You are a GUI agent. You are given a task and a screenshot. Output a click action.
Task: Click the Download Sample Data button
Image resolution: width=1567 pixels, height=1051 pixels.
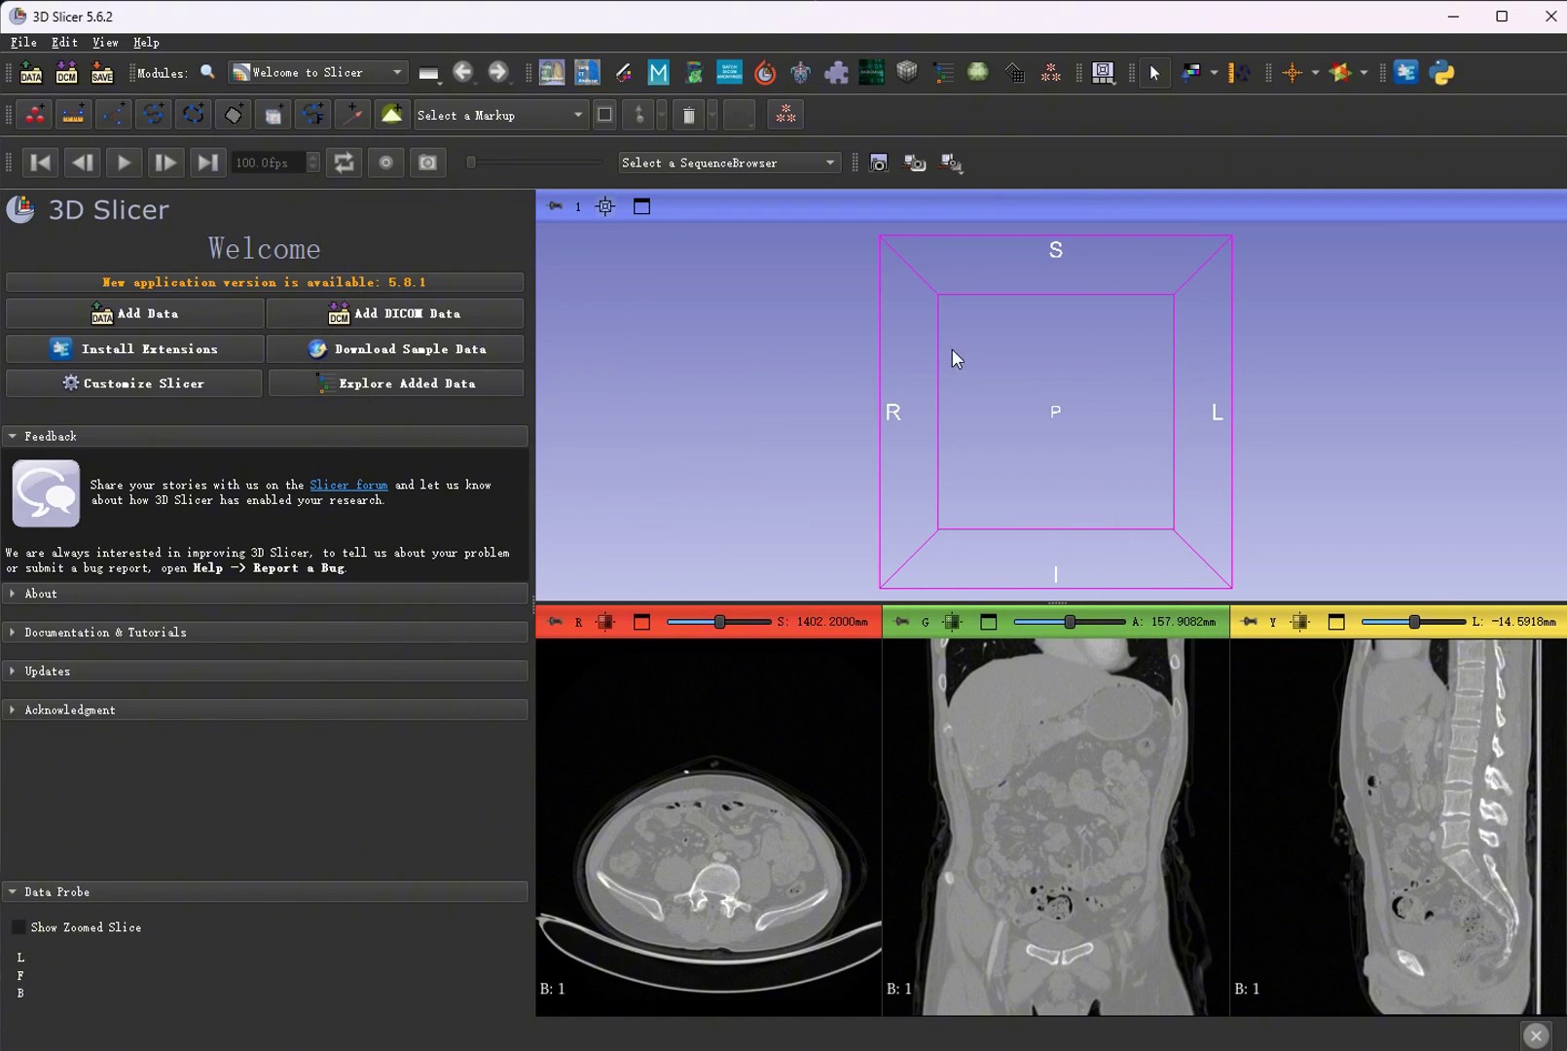pyautogui.click(x=395, y=348)
